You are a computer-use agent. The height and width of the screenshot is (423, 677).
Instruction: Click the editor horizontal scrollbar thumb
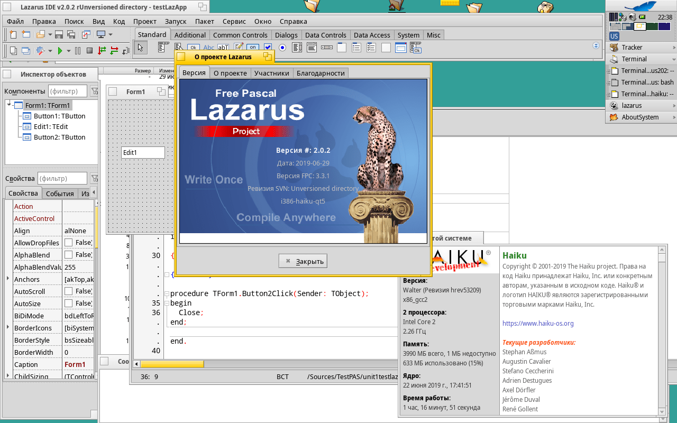click(172, 364)
